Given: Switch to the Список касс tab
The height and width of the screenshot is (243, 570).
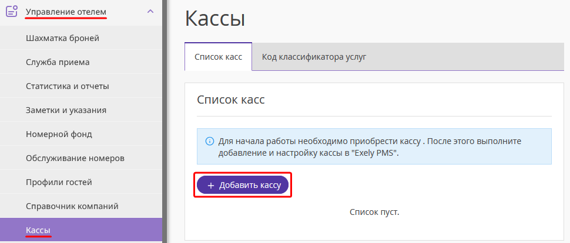Looking at the screenshot, I should (x=218, y=57).
